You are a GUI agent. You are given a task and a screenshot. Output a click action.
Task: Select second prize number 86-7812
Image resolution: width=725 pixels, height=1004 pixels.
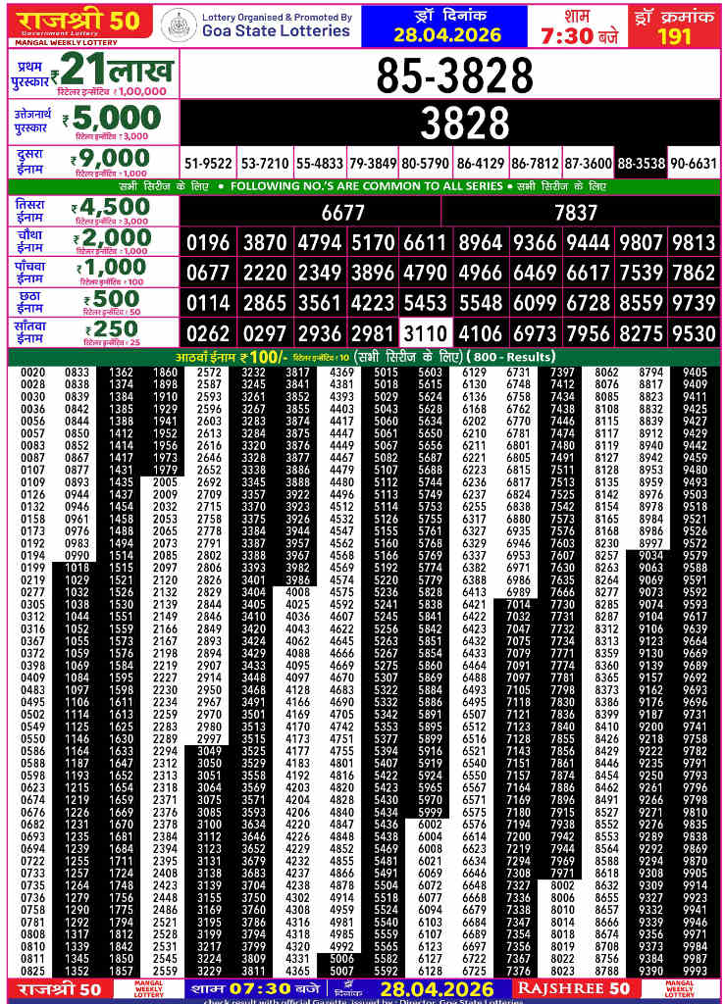point(535,164)
